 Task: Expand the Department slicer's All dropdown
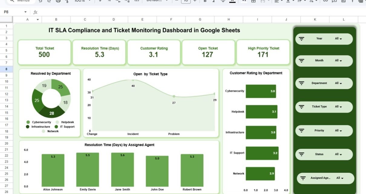tap(338, 83)
